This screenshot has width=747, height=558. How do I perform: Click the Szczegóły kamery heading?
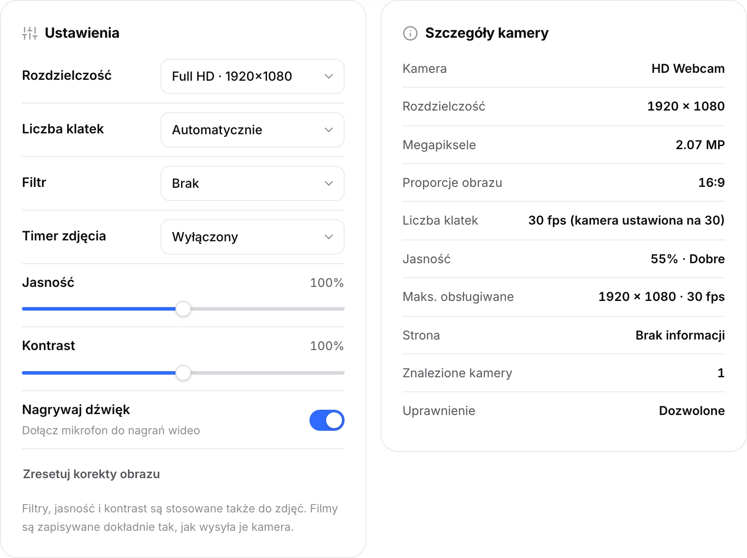click(487, 33)
